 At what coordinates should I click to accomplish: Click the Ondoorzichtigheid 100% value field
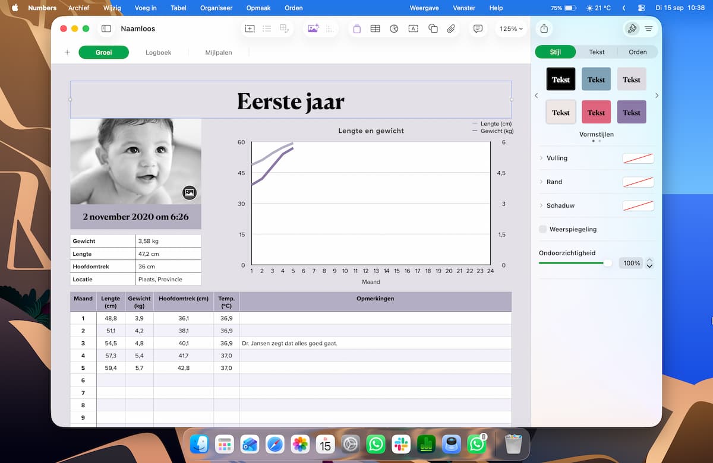point(632,263)
